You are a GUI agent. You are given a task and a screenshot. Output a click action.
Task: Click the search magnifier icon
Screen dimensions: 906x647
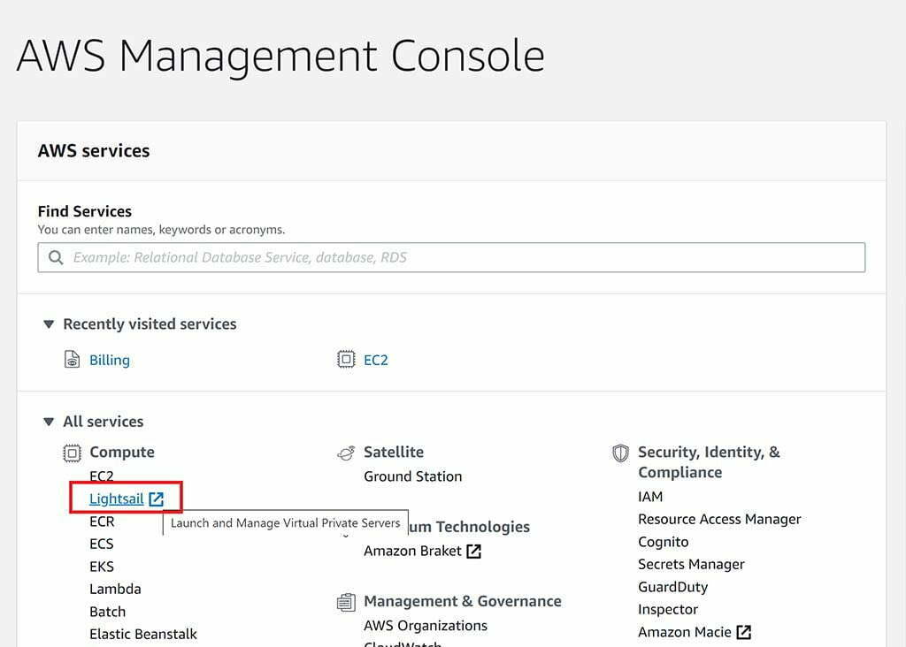click(x=57, y=257)
